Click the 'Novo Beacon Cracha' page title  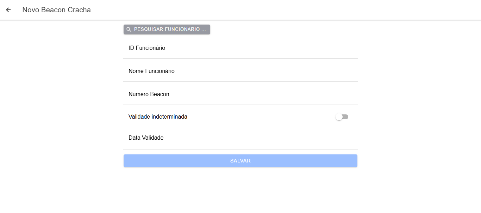pos(57,10)
